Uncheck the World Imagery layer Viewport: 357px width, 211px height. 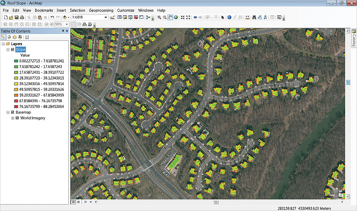pos(17,118)
